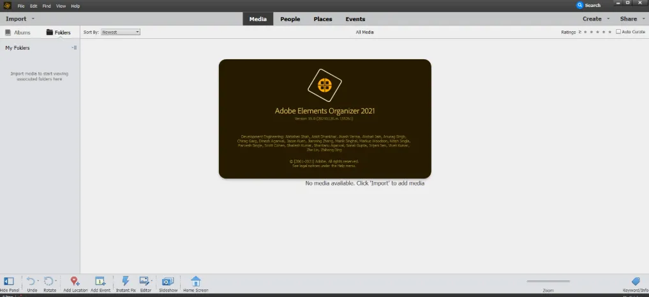Set rating filter to five stars
The image size is (649, 297).
[x=609, y=32]
